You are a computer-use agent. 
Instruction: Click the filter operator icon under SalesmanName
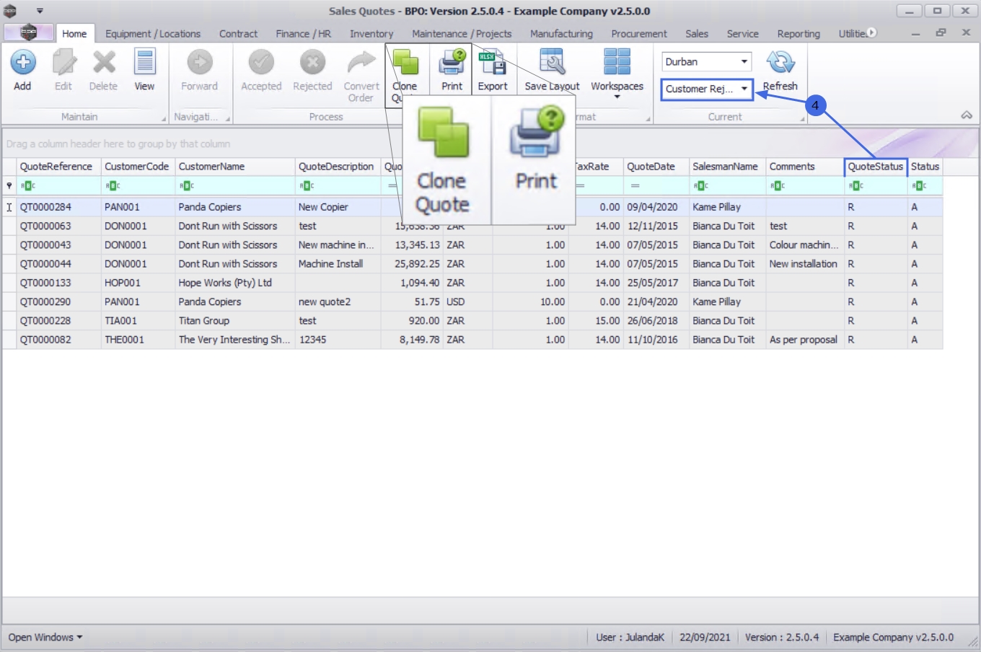pyautogui.click(x=700, y=186)
